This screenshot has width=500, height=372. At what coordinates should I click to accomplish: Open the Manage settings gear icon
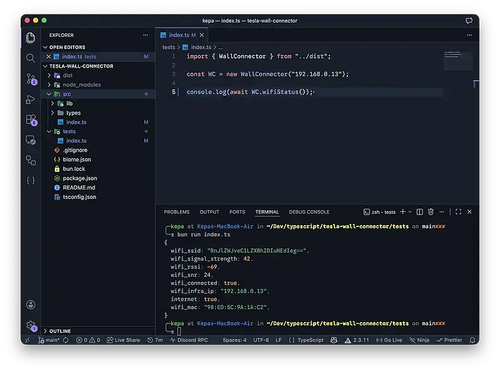(31, 326)
